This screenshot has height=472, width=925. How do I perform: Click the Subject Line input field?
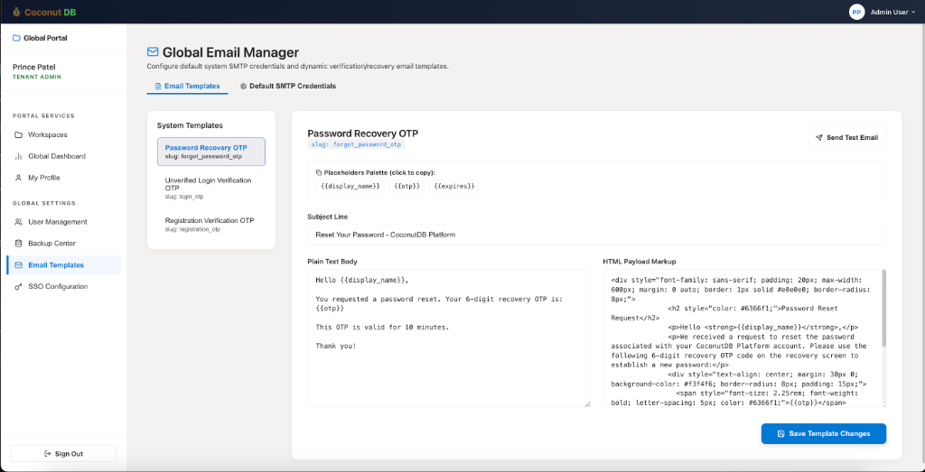(597, 235)
